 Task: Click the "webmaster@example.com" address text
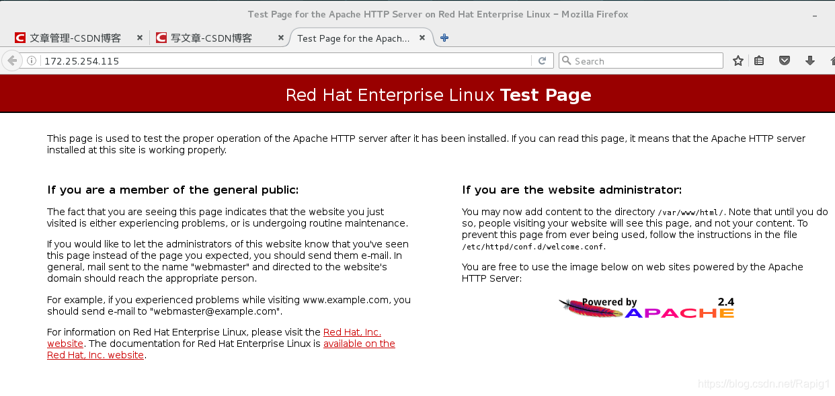coord(215,311)
